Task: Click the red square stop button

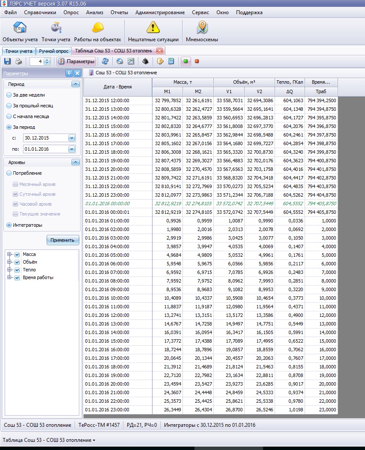Action: [197, 61]
